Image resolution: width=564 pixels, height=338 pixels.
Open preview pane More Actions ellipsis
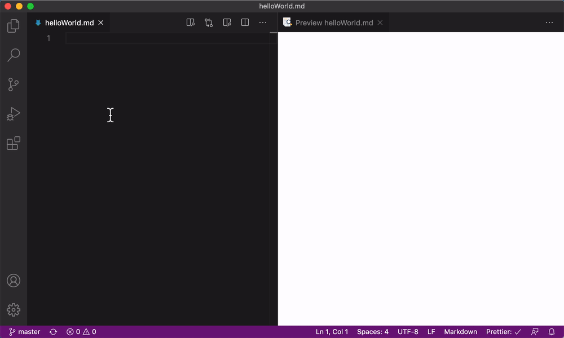(549, 23)
